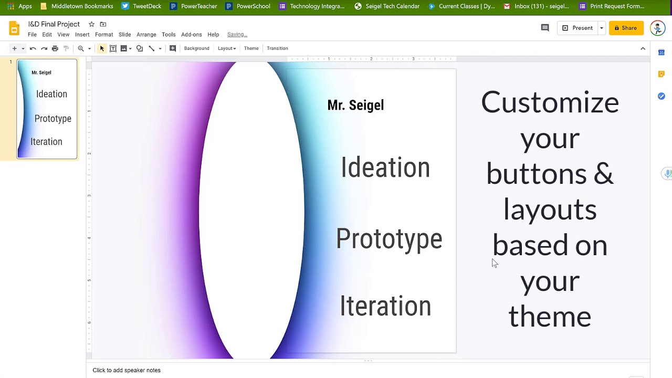Click the Google Slides home logo

click(x=14, y=28)
